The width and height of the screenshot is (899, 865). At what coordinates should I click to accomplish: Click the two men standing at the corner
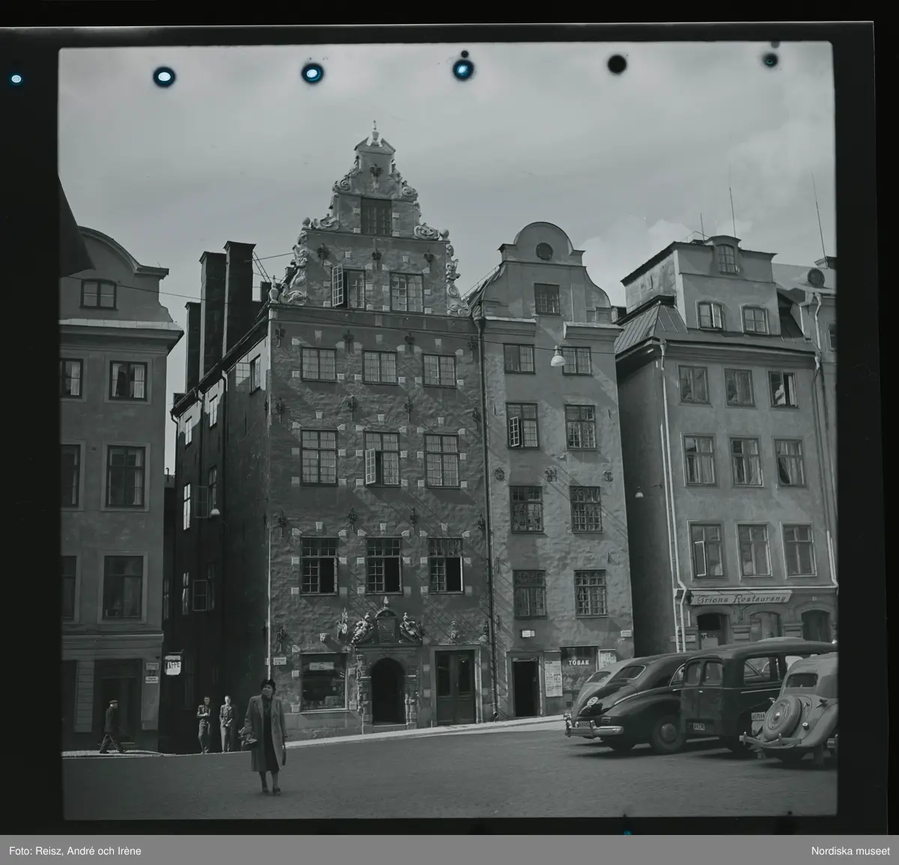point(215,724)
